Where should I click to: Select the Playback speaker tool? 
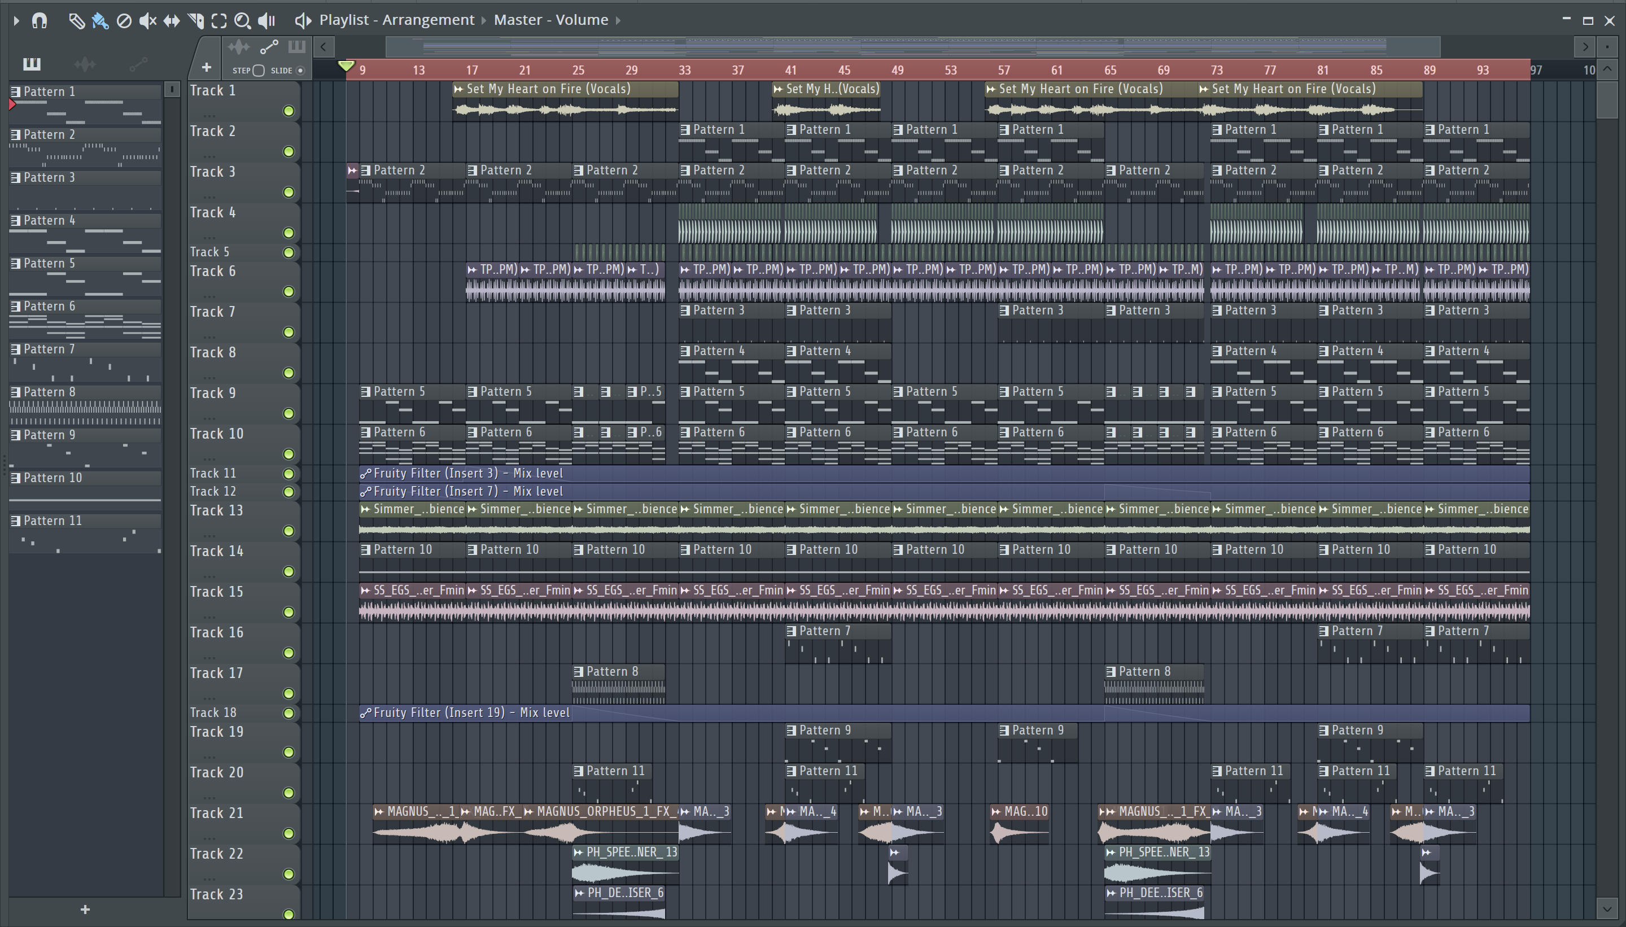[266, 21]
